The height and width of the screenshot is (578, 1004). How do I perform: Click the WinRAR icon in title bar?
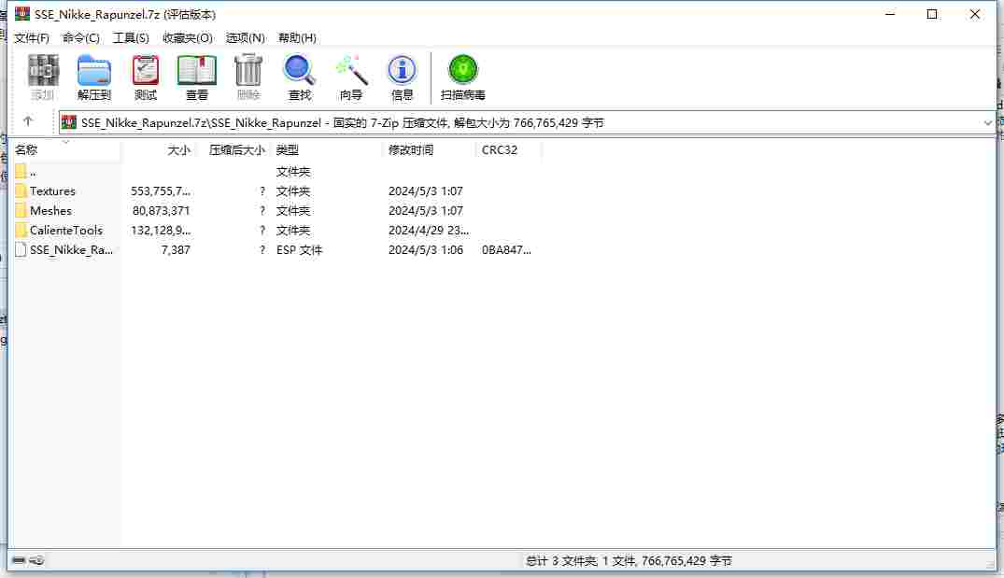tap(22, 14)
